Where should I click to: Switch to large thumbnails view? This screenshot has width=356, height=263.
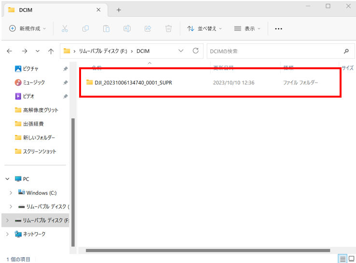351,259
